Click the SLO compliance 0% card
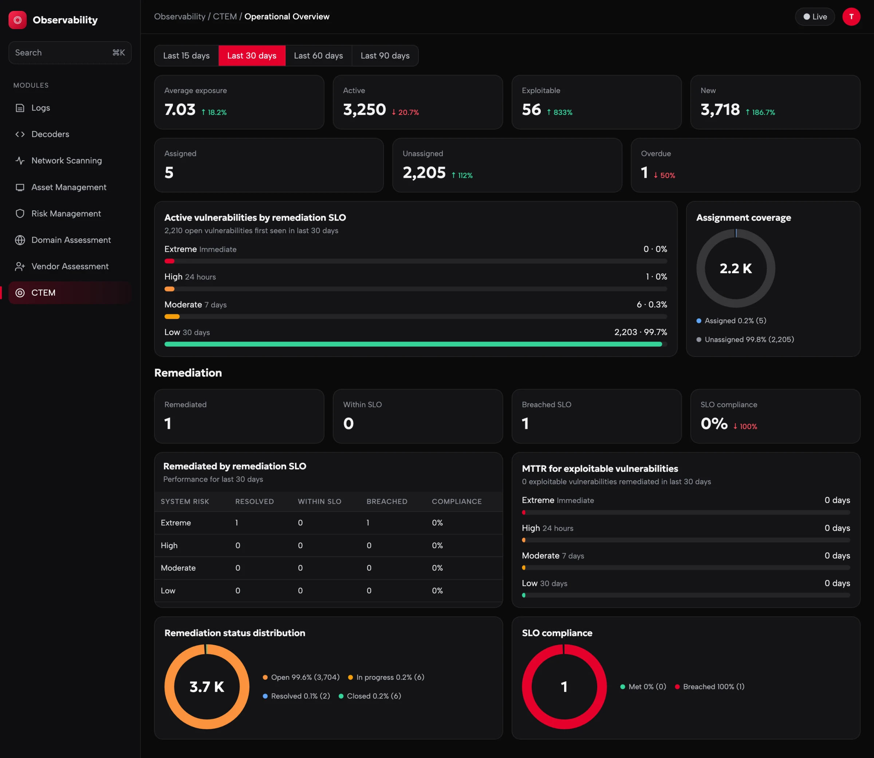 pos(775,417)
